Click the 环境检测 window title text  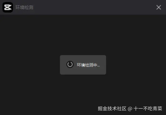(x=24, y=7)
